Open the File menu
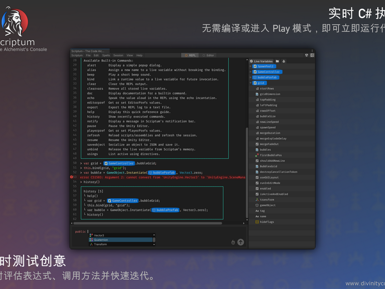This screenshot has height=289, width=385. pos(88,55)
